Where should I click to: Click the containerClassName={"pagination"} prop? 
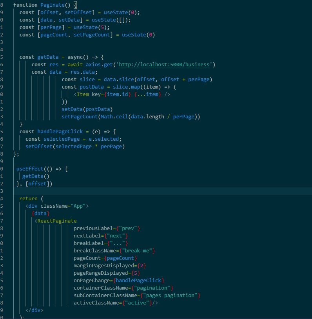123,288
